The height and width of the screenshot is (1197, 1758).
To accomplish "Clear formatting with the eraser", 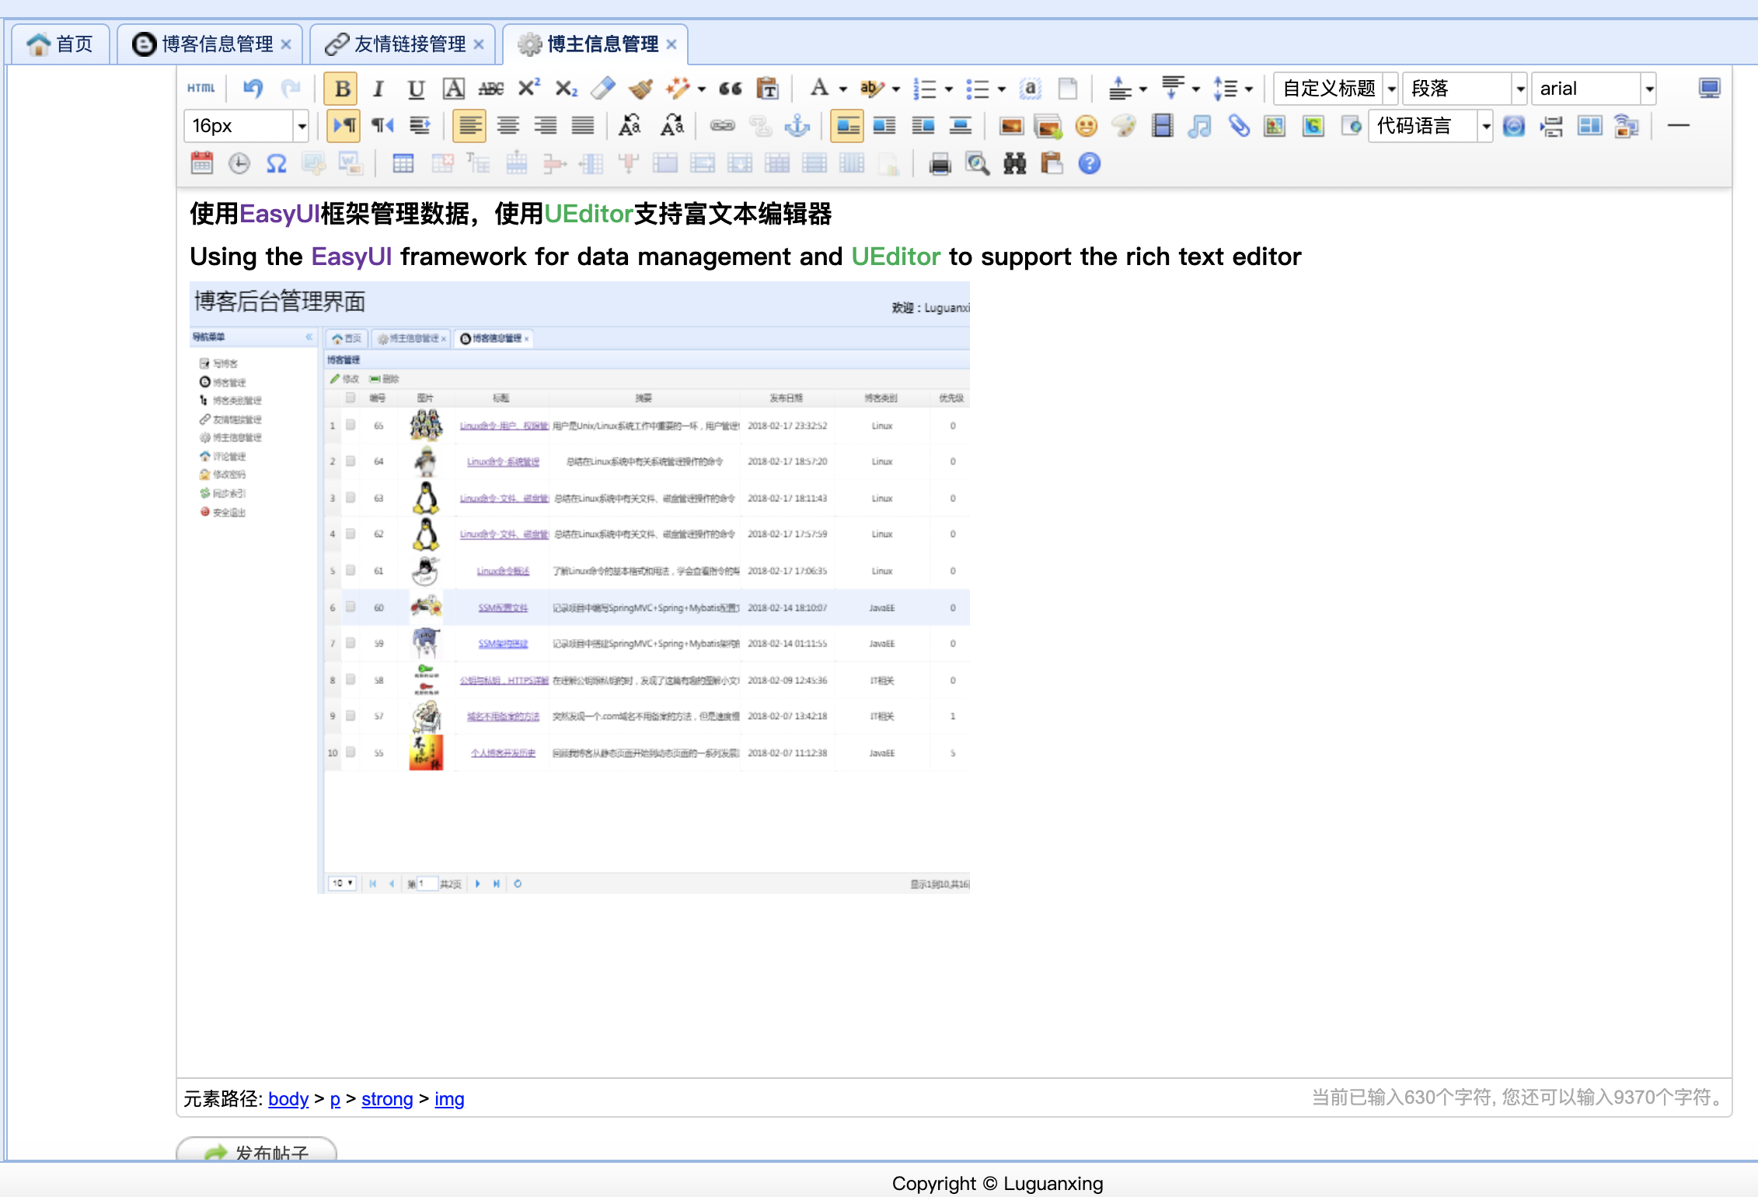I will (603, 89).
